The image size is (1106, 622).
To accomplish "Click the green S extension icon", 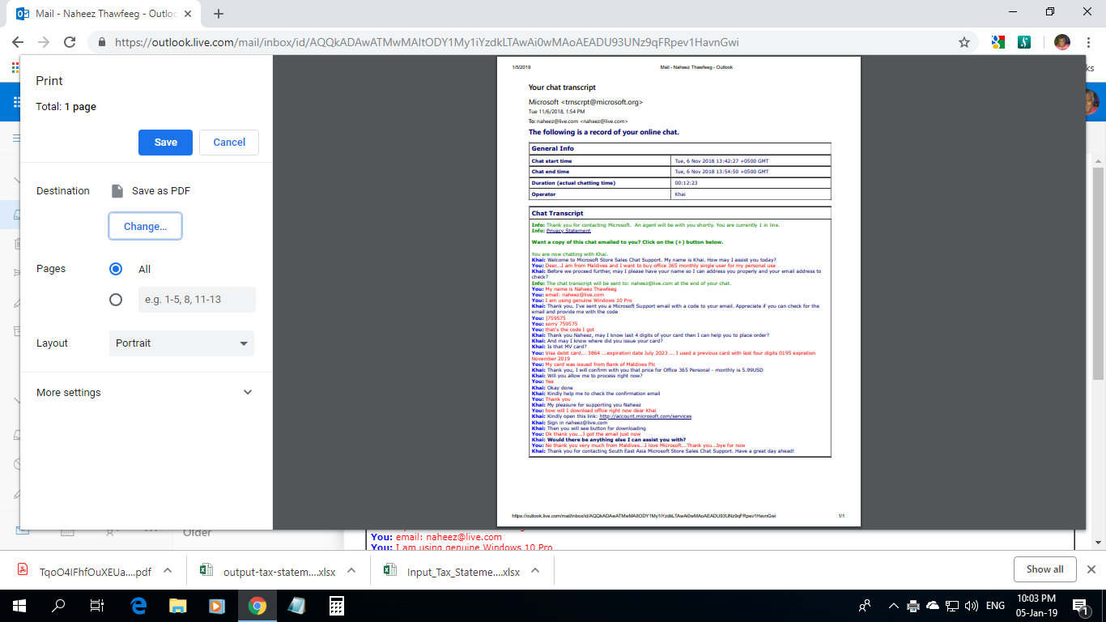I will coord(1024,42).
